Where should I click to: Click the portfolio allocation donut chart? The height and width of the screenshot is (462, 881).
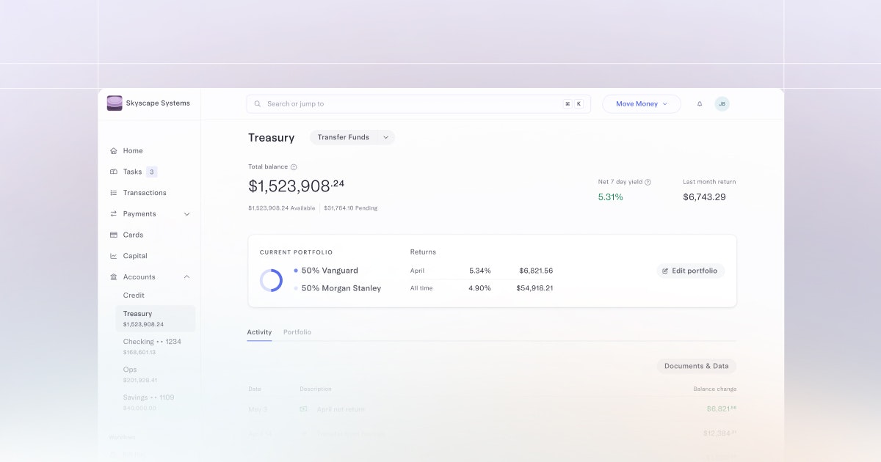coord(272,279)
